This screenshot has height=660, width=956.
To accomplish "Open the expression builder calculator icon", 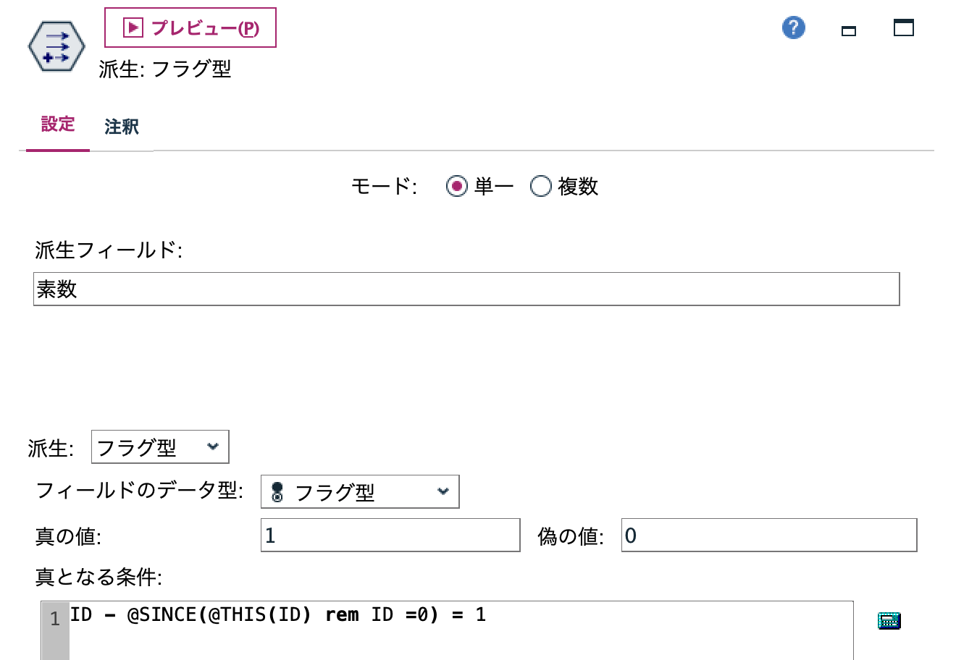I will click(x=889, y=620).
